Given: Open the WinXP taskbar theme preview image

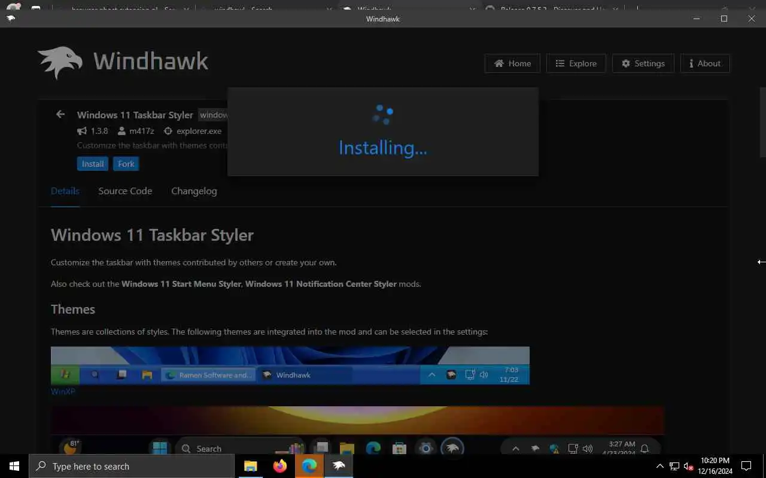Looking at the screenshot, I should pos(290,365).
